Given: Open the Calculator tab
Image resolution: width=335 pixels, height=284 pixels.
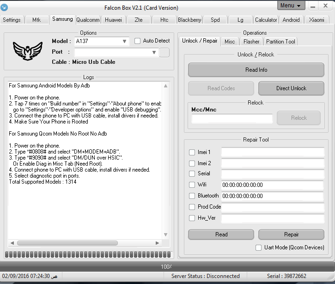Looking at the screenshot, I should (266, 20).
